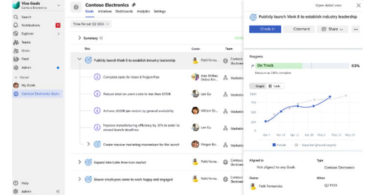The width and height of the screenshot is (391, 195).
Task: Expand the Summary section
Action: [80, 38]
